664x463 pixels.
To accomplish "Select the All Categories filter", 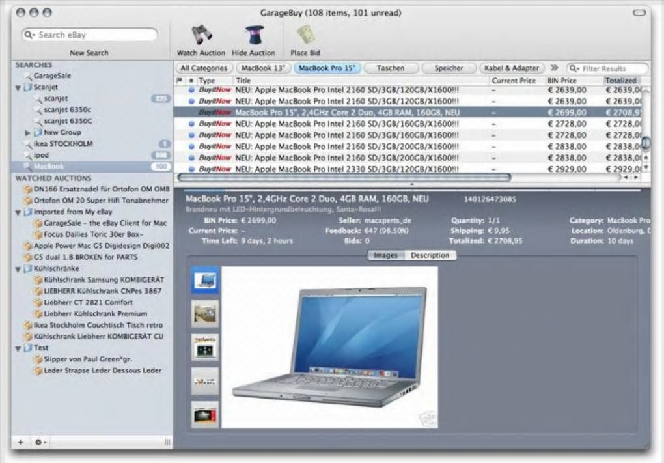I will click(x=204, y=68).
